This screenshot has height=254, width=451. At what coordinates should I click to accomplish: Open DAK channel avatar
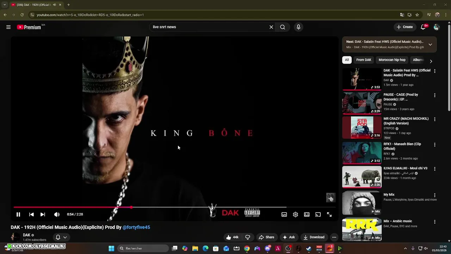point(16,237)
